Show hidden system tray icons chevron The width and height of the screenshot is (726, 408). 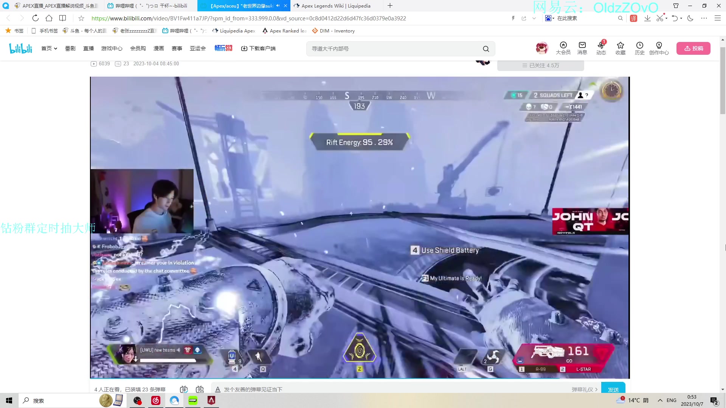coord(660,400)
